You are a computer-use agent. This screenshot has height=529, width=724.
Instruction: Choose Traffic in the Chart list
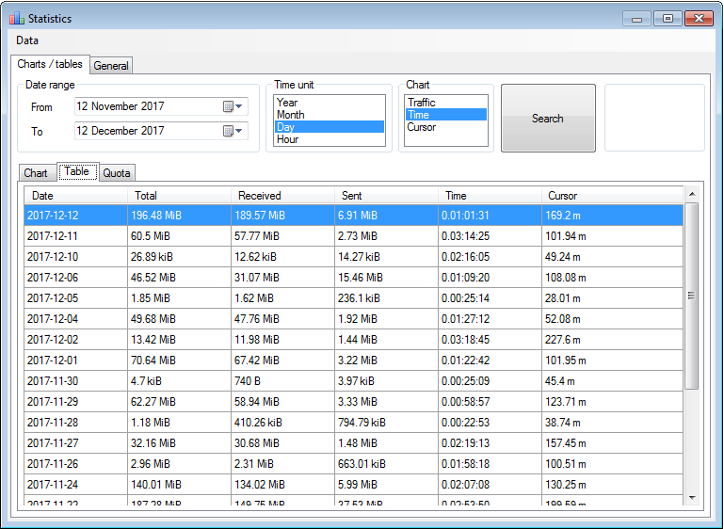point(446,102)
